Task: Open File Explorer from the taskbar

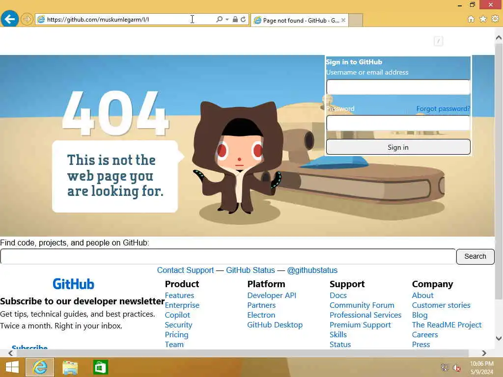Action: (70, 367)
